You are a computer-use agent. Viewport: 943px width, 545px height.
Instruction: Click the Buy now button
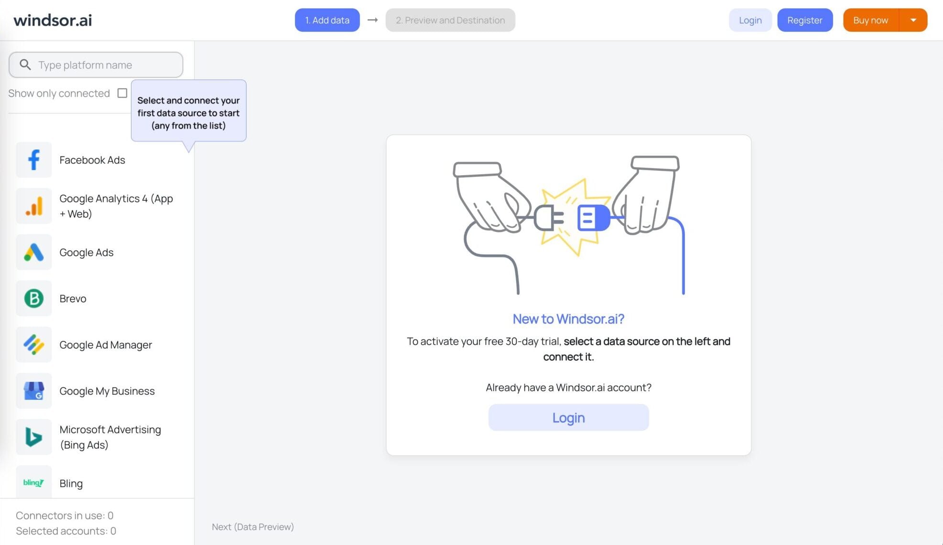pyautogui.click(x=871, y=20)
